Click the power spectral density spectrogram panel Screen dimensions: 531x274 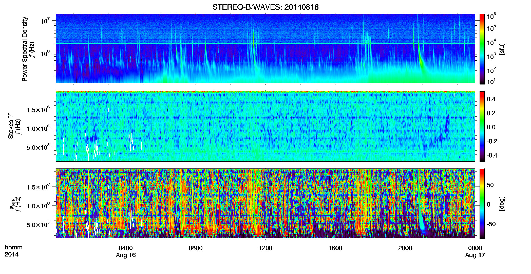point(265,48)
